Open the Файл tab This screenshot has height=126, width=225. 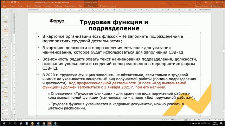5,6
